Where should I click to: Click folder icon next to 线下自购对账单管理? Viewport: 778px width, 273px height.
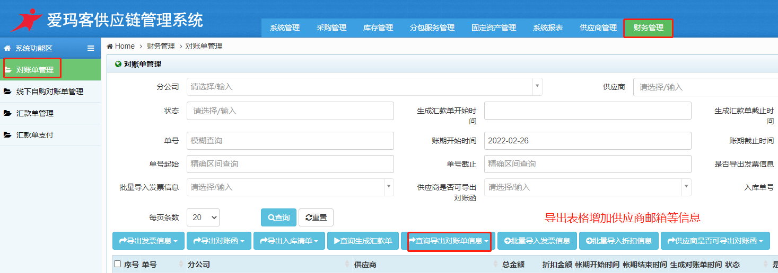point(7,92)
